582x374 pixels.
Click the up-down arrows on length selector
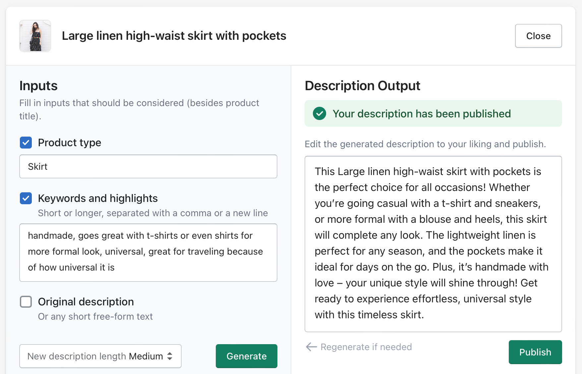tap(170, 356)
